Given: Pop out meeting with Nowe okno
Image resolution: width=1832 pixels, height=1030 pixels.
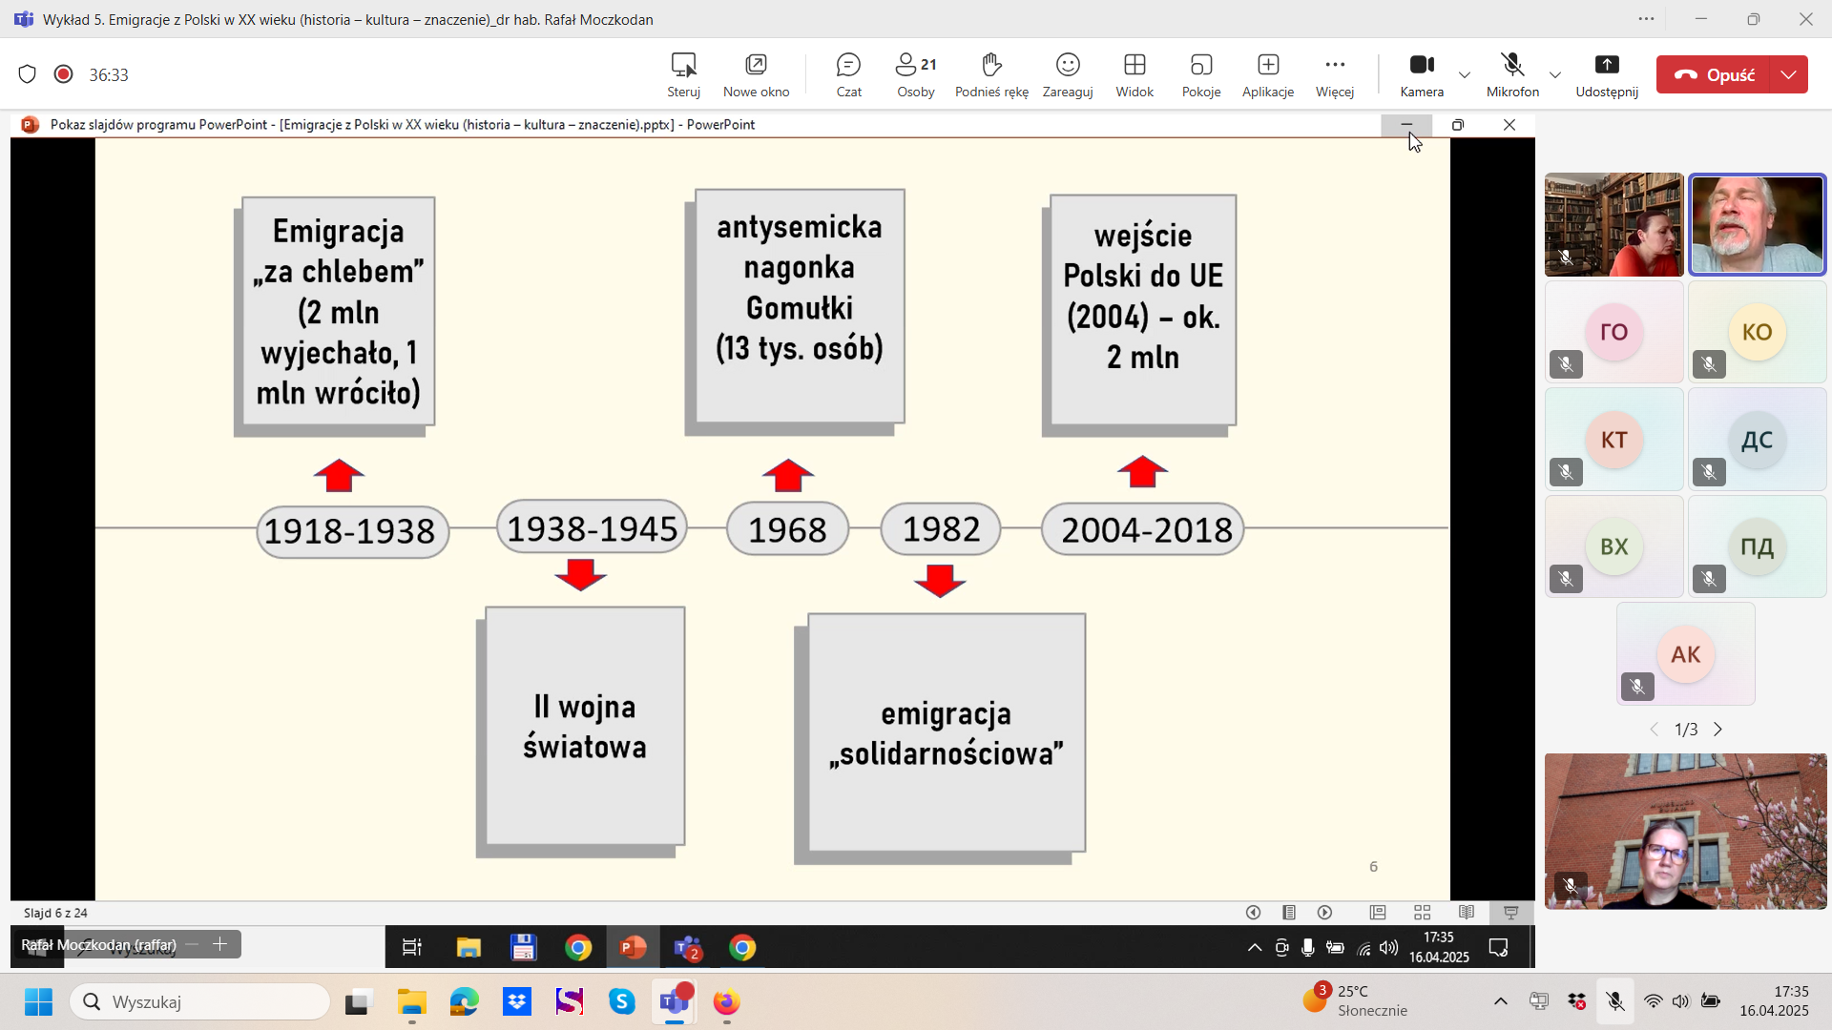Looking at the screenshot, I should [756, 74].
